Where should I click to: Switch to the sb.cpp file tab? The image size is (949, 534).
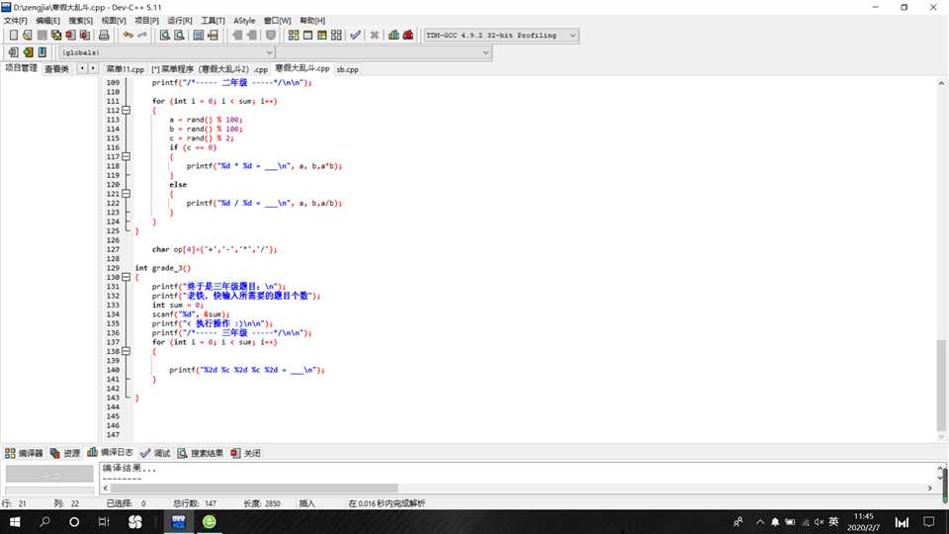pos(347,69)
